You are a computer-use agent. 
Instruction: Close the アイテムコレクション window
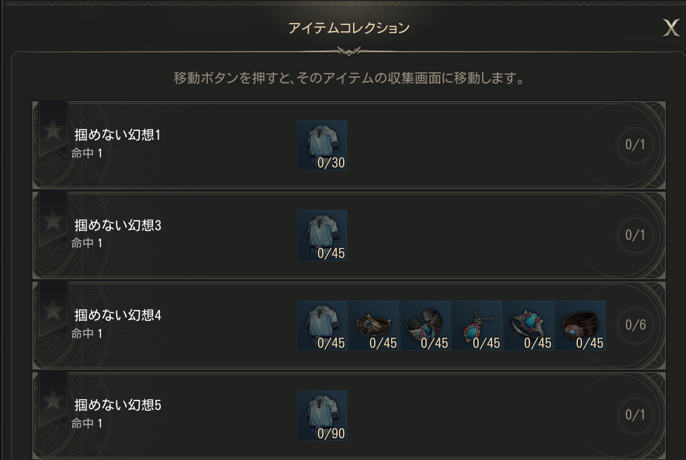coord(670,28)
